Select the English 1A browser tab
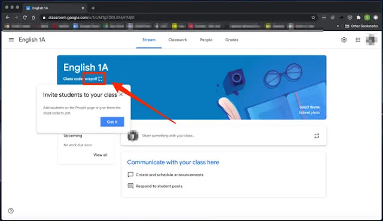 tap(55, 8)
